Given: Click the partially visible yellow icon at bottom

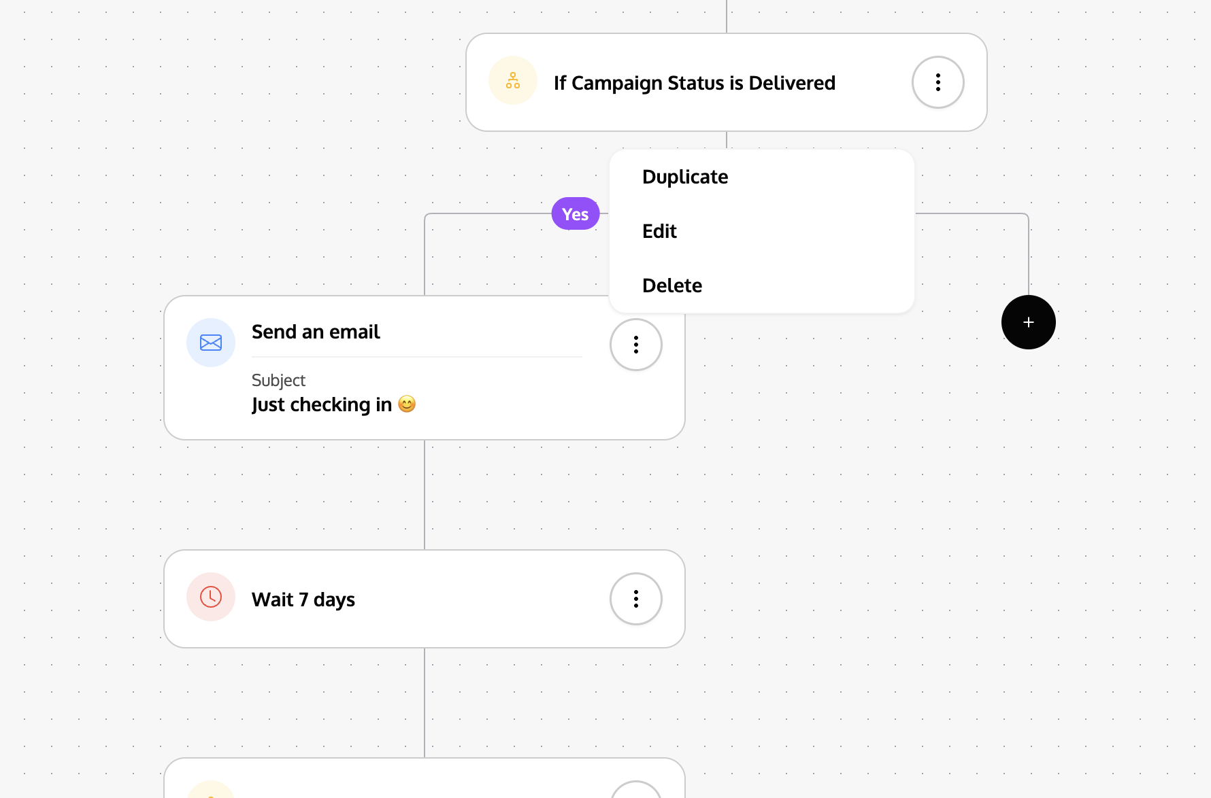Looking at the screenshot, I should tap(211, 790).
